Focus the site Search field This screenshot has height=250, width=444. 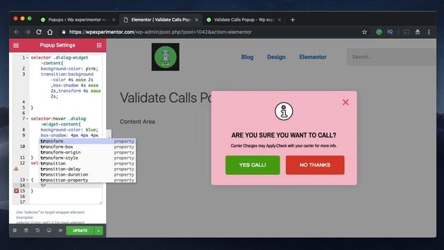pyautogui.click(x=391, y=57)
